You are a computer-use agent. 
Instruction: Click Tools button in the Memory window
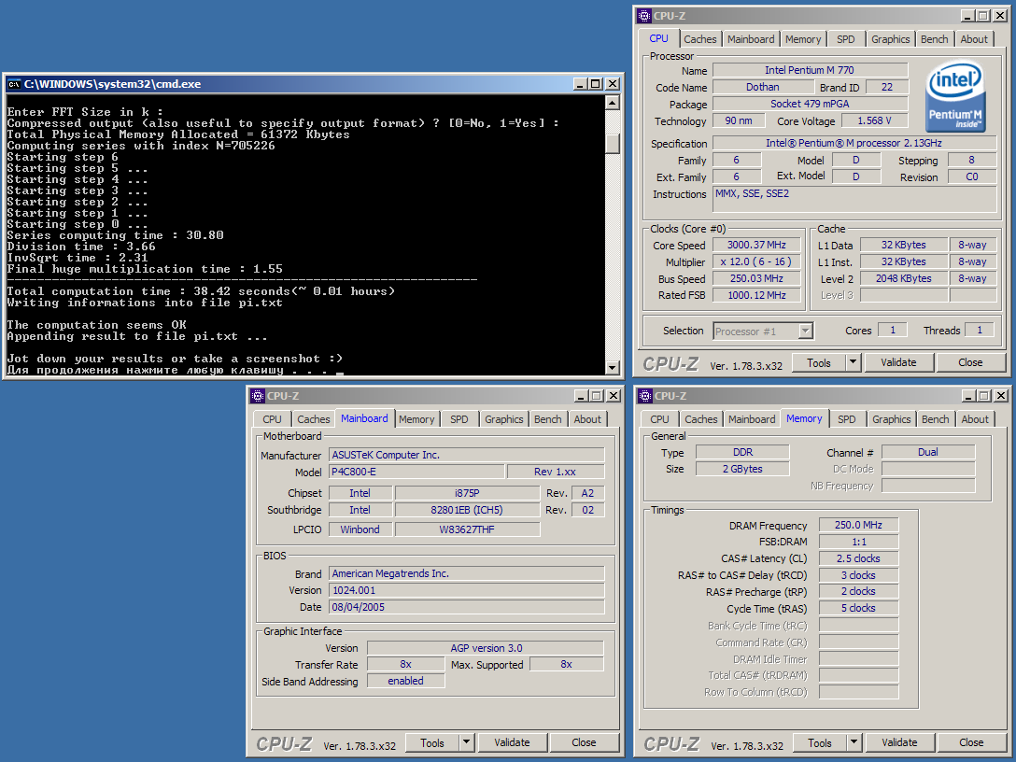[820, 742]
